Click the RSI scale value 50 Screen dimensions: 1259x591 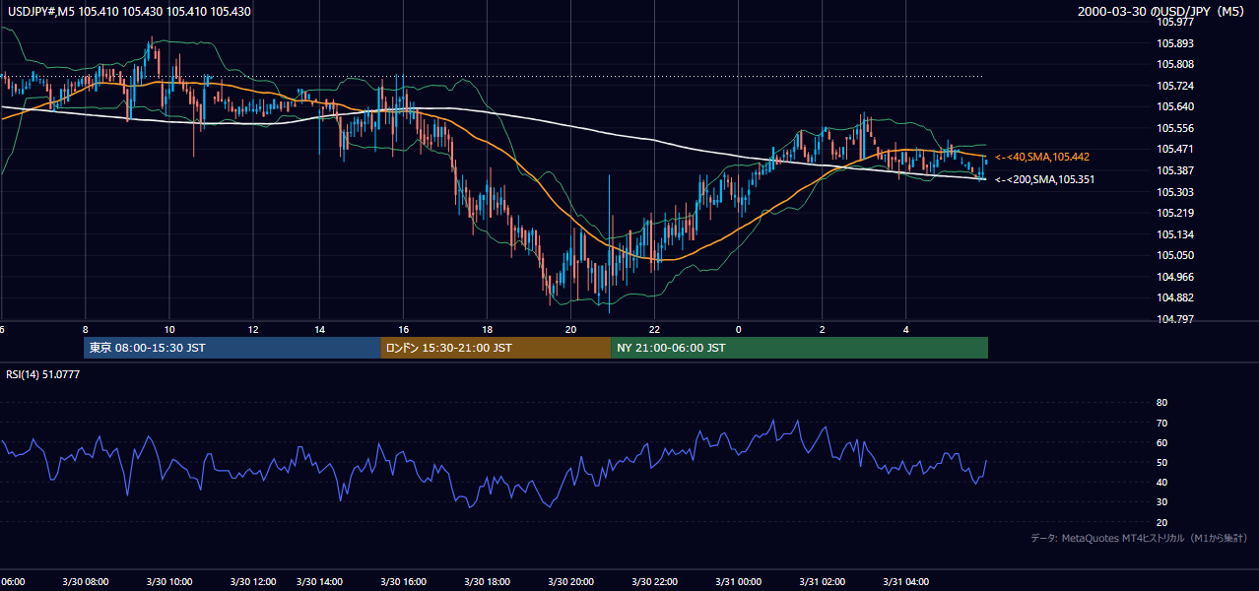click(x=1161, y=462)
